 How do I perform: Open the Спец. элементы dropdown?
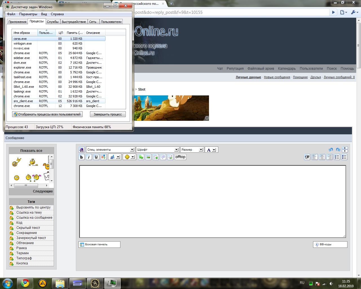(110, 150)
